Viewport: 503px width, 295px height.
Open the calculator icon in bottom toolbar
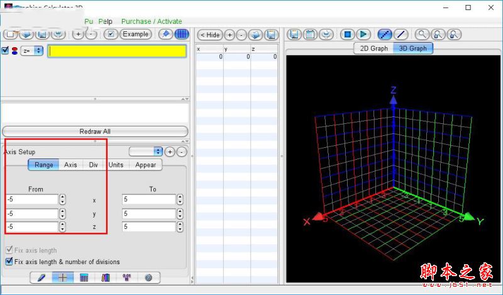84,277
